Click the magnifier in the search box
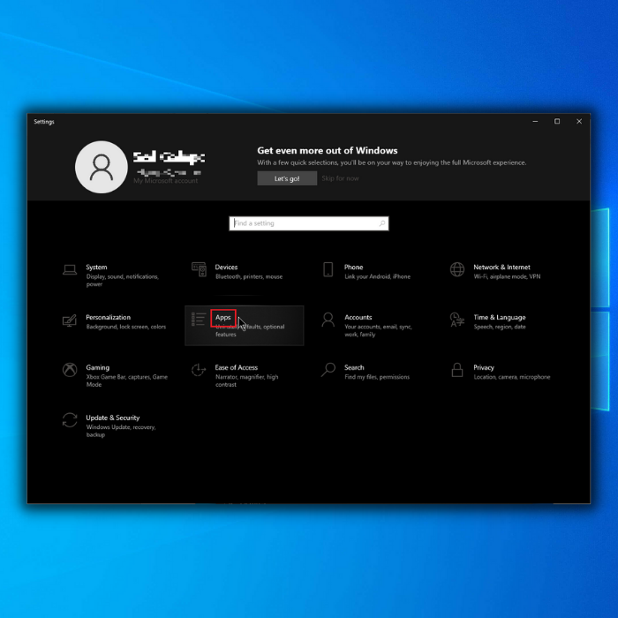618x618 pixels. [382, 223]
